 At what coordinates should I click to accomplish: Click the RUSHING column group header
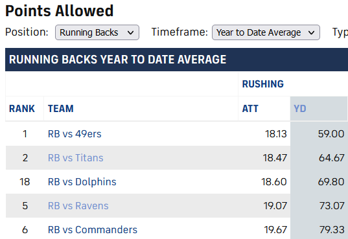(262, 84)
